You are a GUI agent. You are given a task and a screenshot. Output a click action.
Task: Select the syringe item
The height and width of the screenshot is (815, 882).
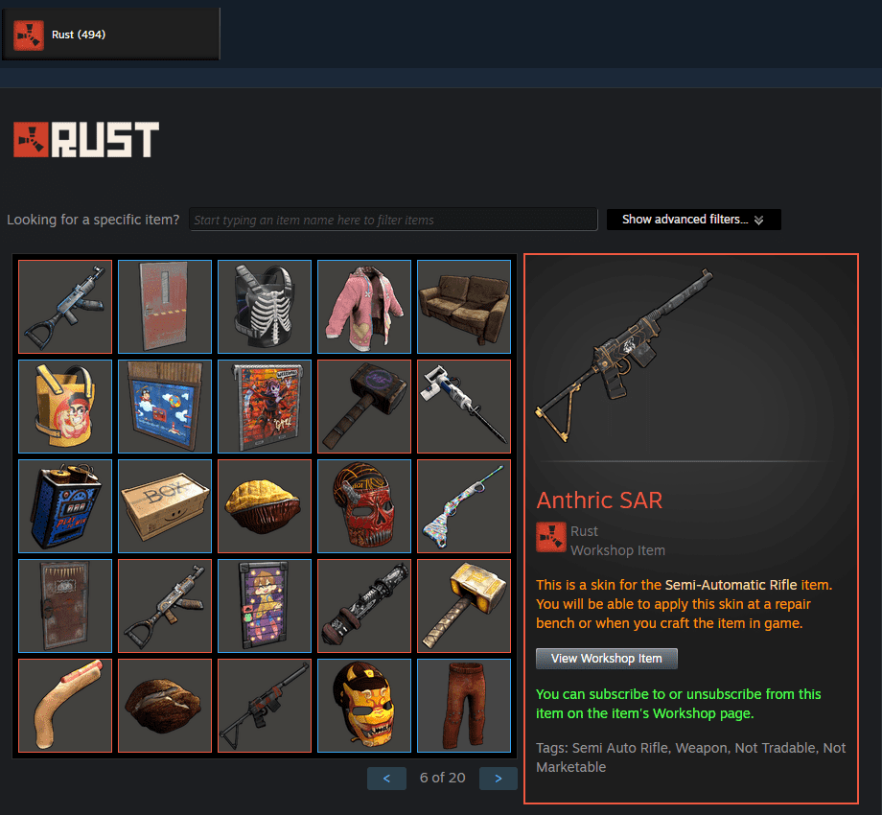pyautogui.click(x=464, y=407)
